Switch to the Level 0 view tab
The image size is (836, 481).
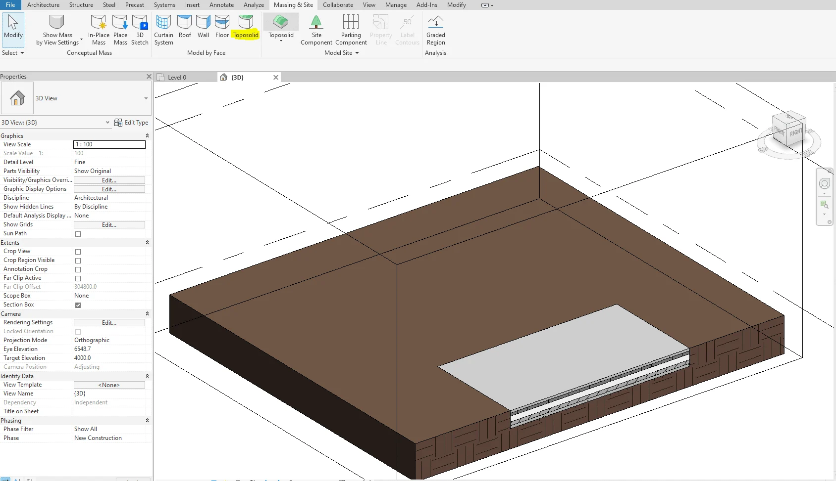tap(177, 78)
